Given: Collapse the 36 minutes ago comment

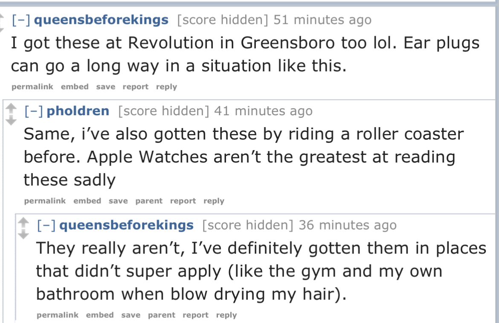Looking at the screenshot, I should [x=46, y=225].
